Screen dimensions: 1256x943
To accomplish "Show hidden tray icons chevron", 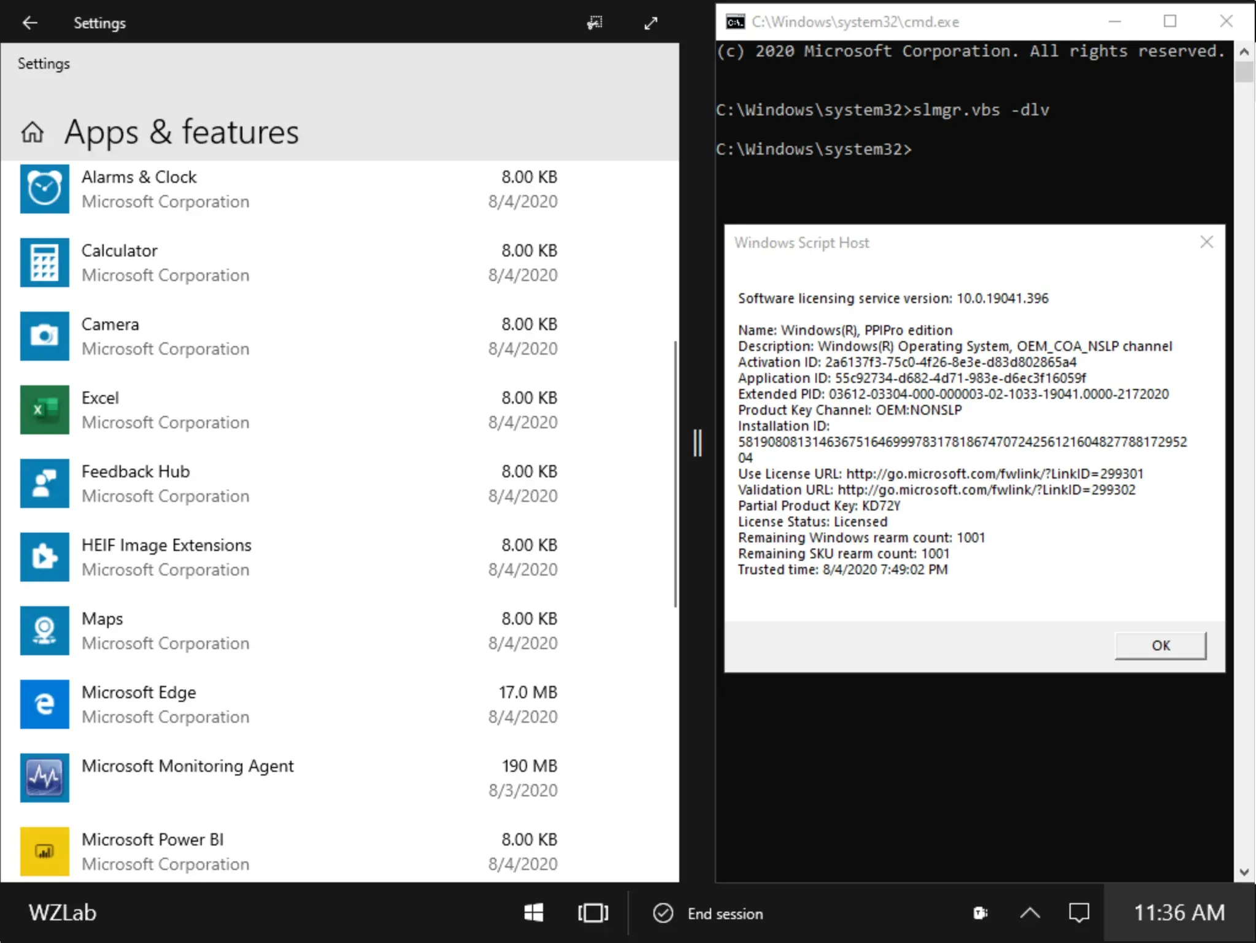I will click(1030, 913).
